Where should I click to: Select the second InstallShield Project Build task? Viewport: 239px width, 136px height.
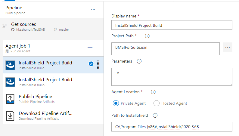[53, 82]
